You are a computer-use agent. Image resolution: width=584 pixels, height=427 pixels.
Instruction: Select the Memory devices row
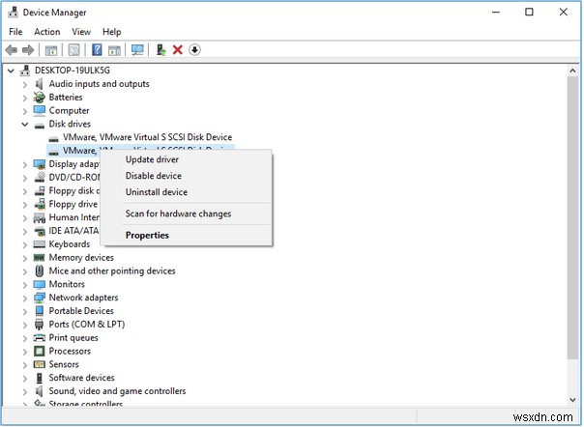tap(81, 258)
